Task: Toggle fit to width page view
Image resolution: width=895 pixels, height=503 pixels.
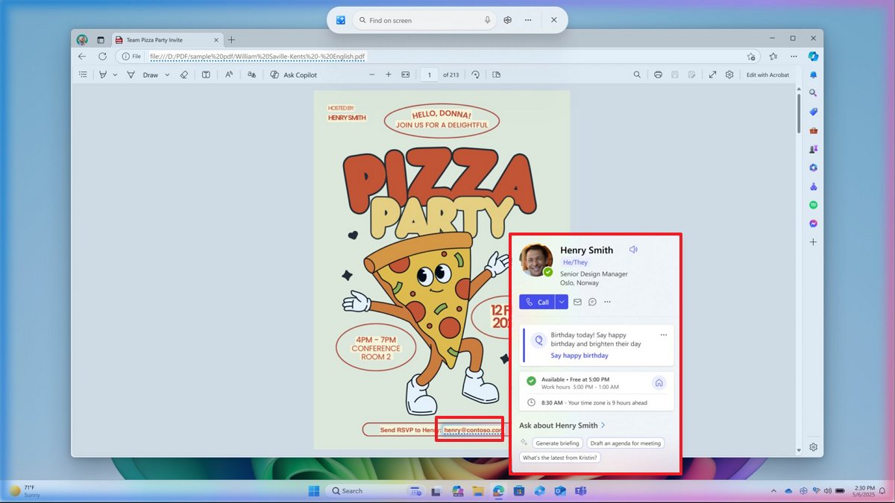Action: click(406, 75)
